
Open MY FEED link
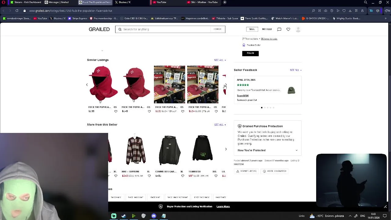coord(267,29)
